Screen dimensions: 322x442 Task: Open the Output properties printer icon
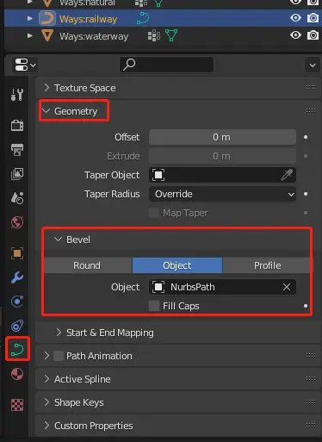pos(17,150)
